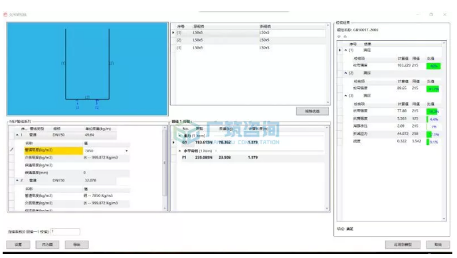The height and width of the screenshot is (258, 457).
Task: Click the row-indicator arrow beside member (1) in section table
Action: (173, 33)
